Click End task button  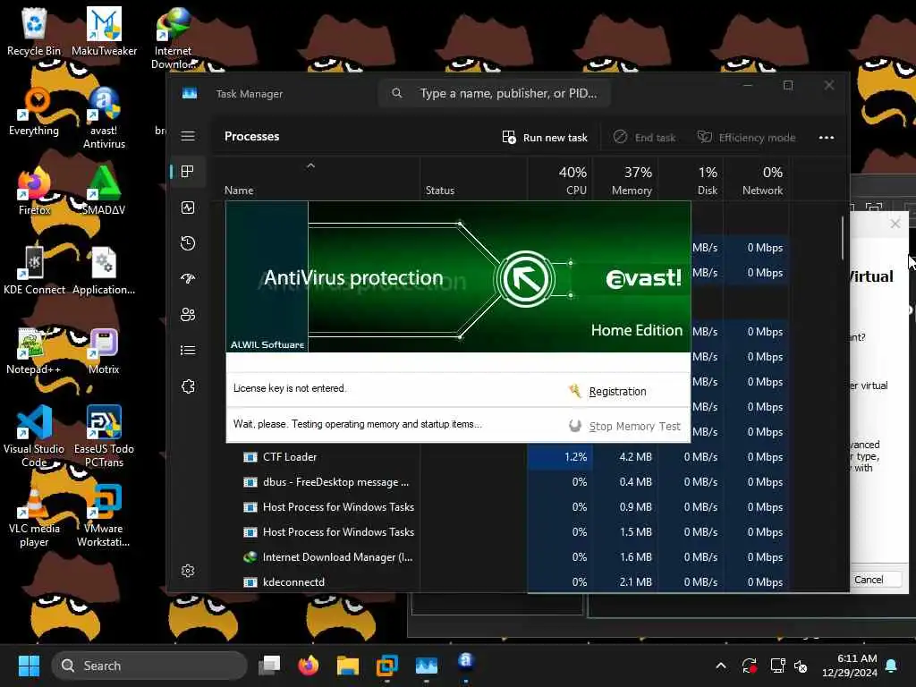pos(644,137)
